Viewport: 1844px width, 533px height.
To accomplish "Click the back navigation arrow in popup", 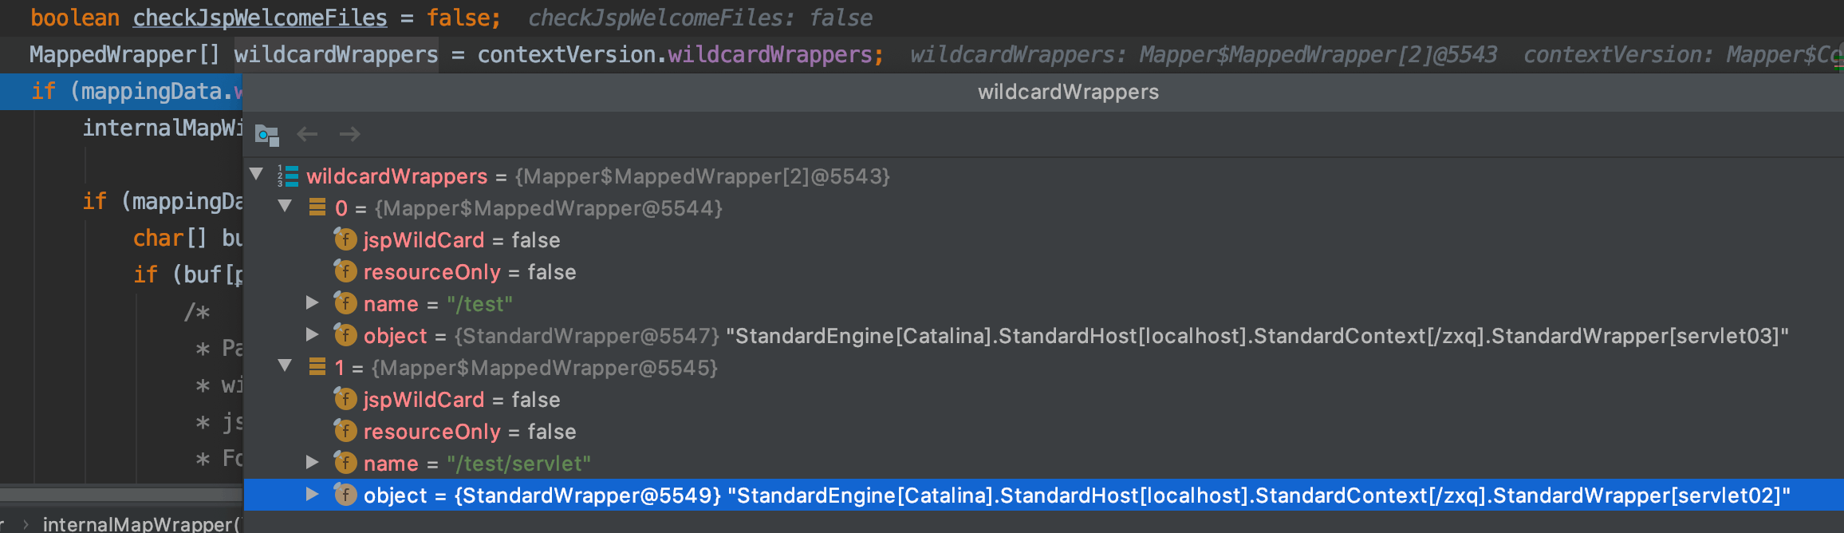I will [307, 134].
